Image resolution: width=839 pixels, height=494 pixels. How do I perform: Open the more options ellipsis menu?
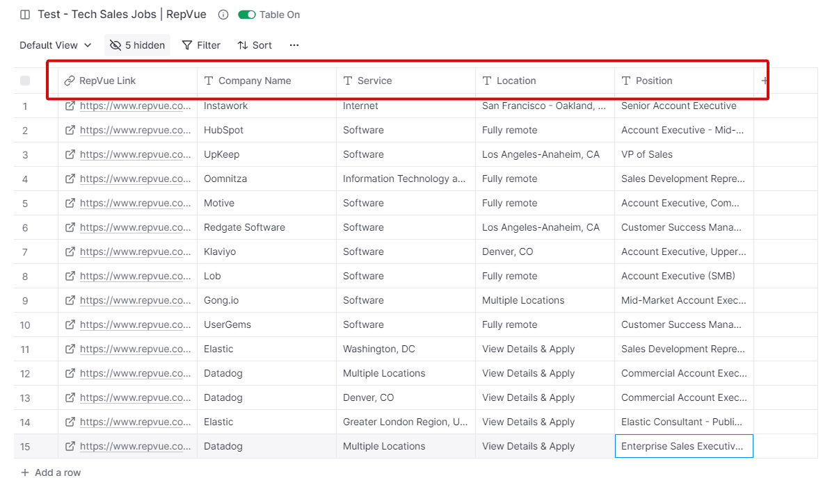(294, 45)
